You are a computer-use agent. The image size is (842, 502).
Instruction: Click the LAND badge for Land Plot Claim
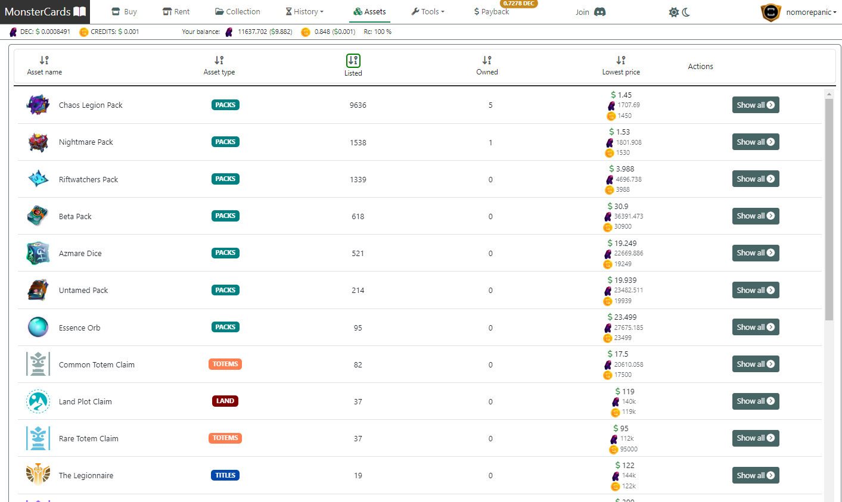225,401
